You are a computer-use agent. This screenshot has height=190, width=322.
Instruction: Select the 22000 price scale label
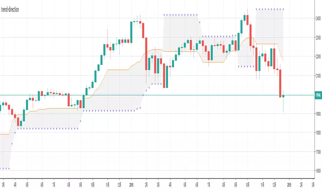click(x=318, y=56)
